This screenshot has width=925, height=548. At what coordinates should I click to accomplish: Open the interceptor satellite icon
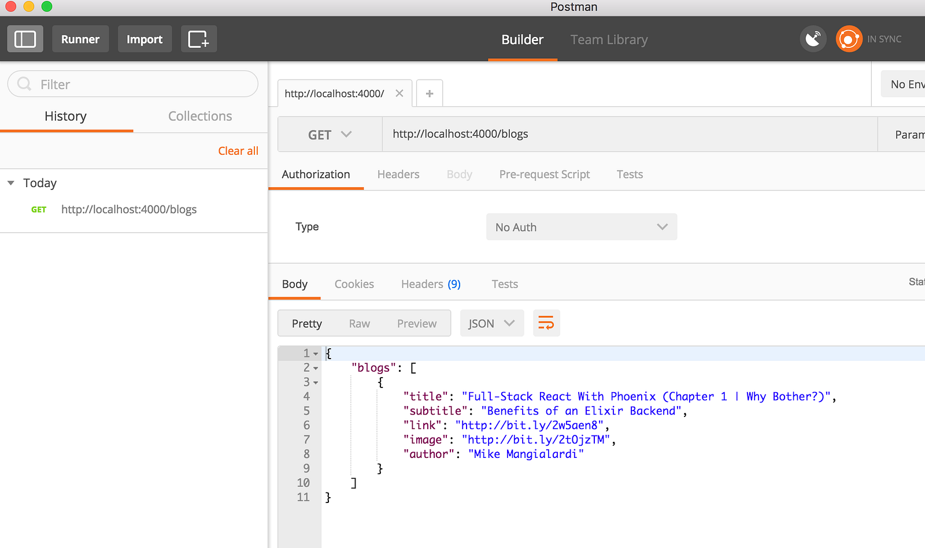point(813,39)
